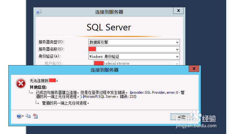Close the SQL Server connect dialog behind
Image resolution: width=229 pixels, height=134 pixels.
point(178,11)
